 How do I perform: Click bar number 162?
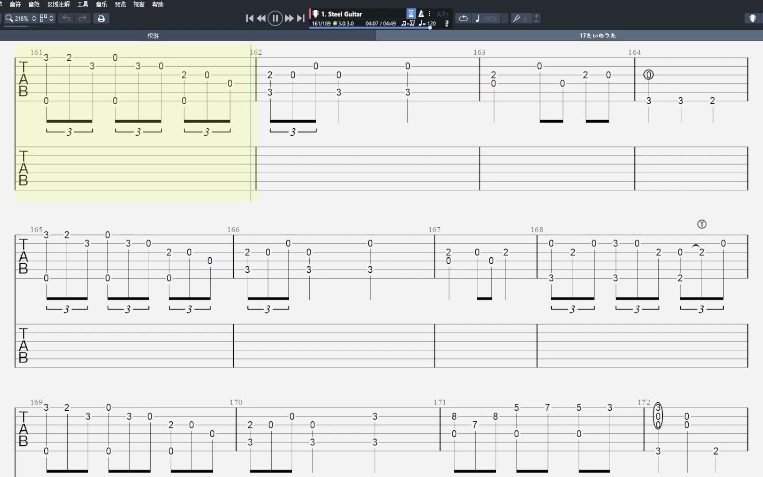(x=256, y=52)
